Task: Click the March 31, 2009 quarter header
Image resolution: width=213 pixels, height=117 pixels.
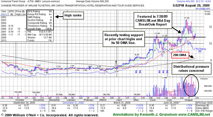Action: coord(122,103)
